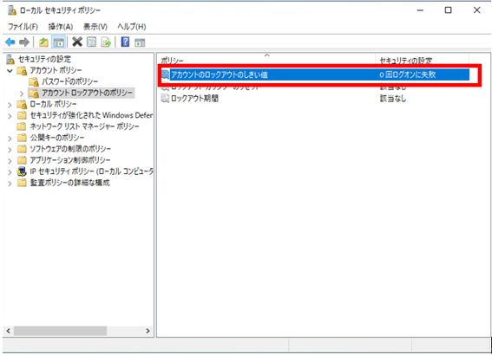Viewport: 492px width, 355px height.
Task: Click the blue Back arrow toolbar icon
Action: click(x=10, y=42)
